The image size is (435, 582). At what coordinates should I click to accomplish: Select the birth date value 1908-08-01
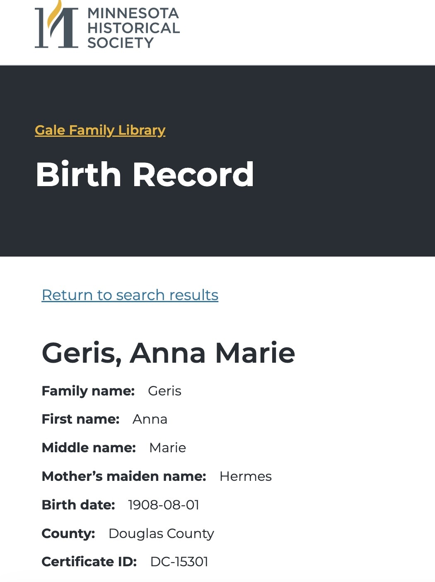click(164, 505)
